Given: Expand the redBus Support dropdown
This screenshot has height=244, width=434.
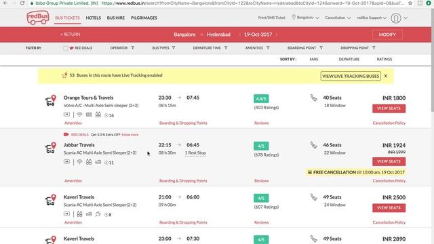Looking at the screenshot, I should (372, 18).
